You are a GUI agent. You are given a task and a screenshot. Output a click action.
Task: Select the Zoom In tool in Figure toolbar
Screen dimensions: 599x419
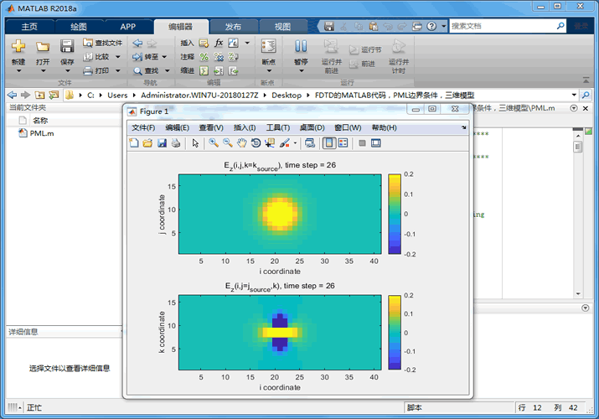pyautogui.click(x=214, y=143)
